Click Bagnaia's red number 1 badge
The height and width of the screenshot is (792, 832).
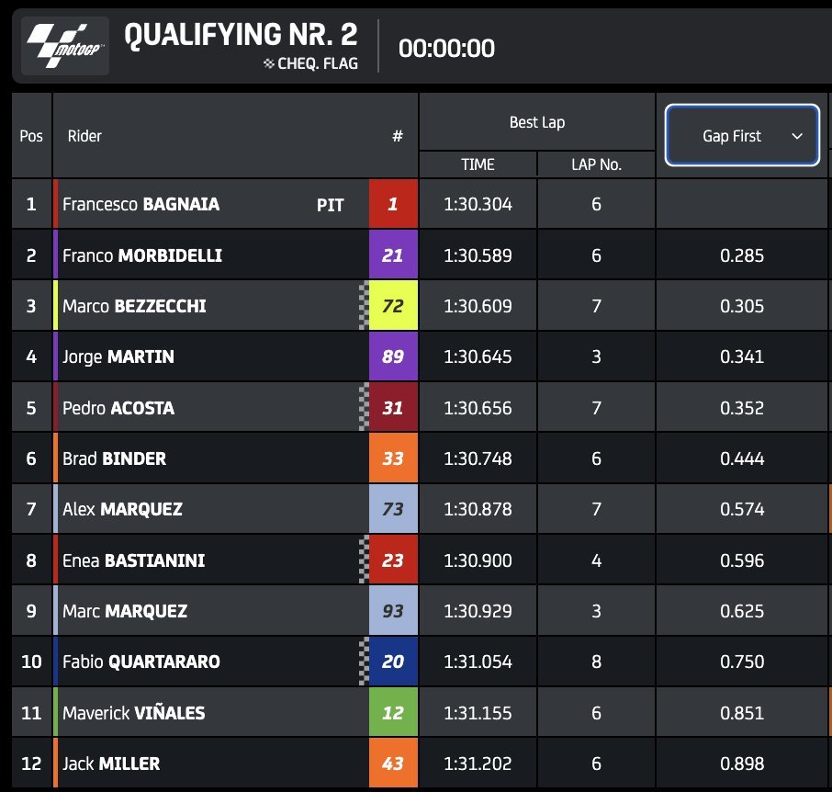click(x=393, y=204)
